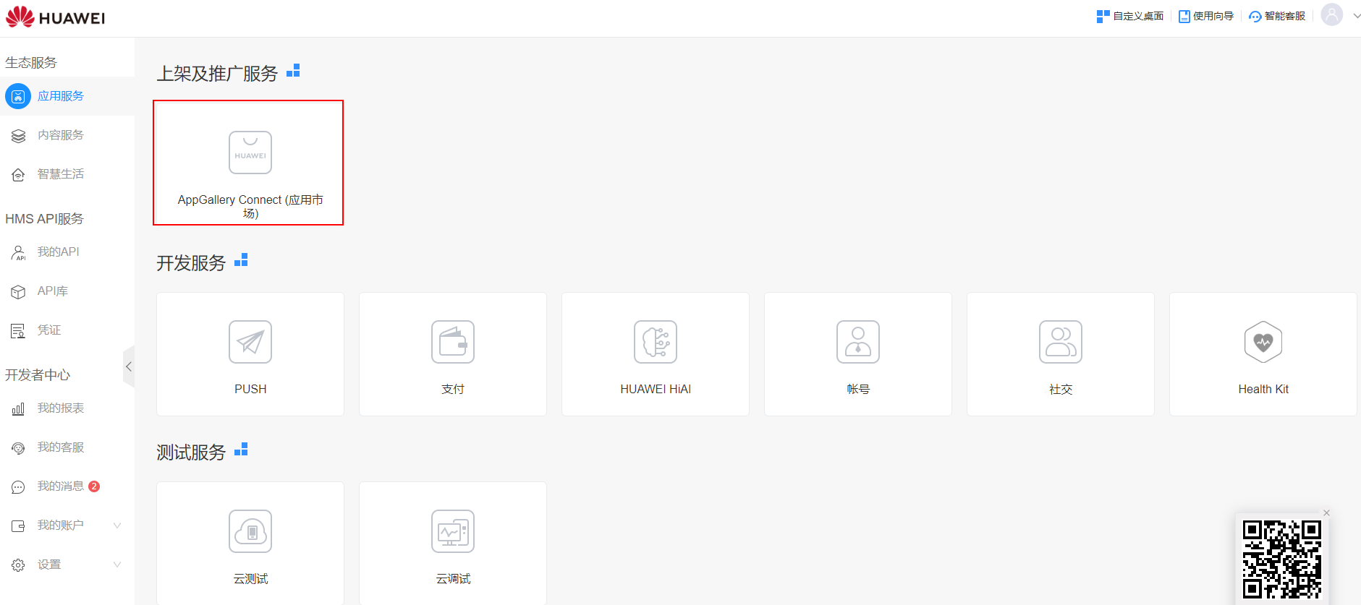Screen dimensions: 1361x605
Task: Open the user avatar dropdown arrow
Action: 1356,16
